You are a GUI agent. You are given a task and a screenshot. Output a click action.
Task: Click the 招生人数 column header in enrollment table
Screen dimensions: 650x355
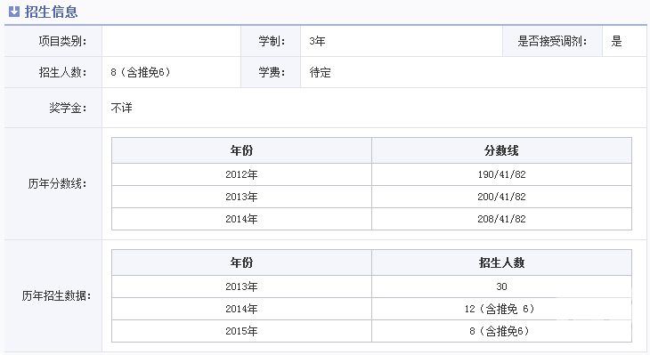pos(501,262)
